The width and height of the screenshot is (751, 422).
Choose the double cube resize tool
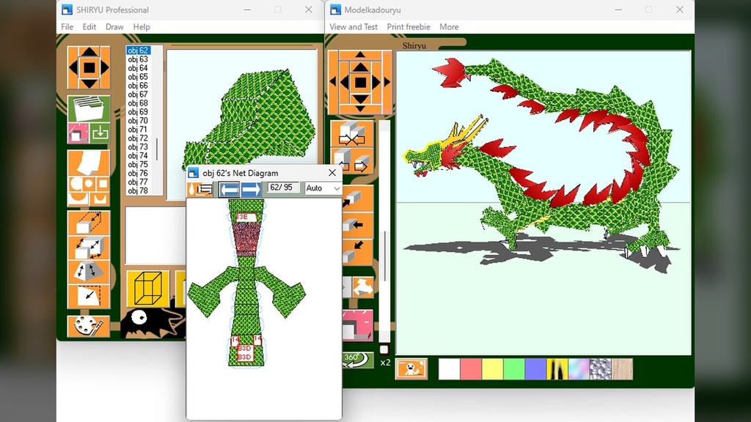89,248
